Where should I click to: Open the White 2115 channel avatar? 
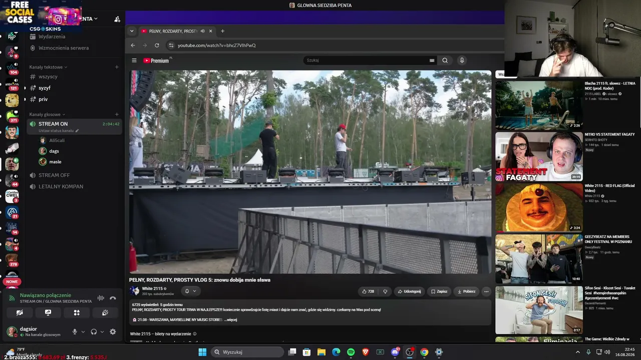(135, 290)
